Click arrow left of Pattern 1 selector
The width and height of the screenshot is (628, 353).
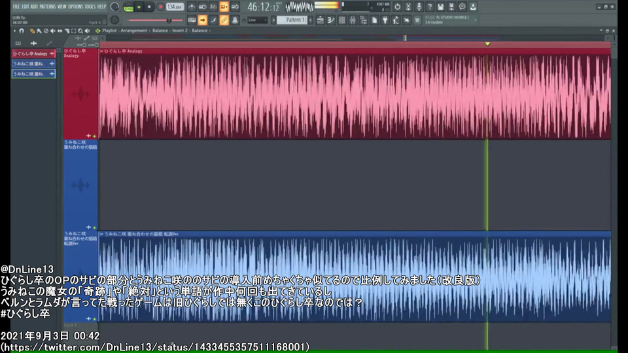[x=273, y=20]
